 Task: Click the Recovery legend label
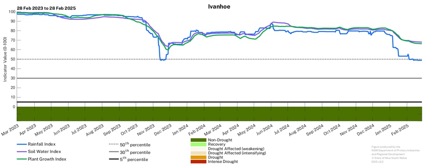pyautogui.click(x=217, y=144)
